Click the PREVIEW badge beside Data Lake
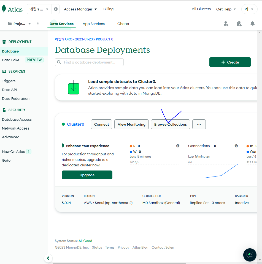Screen dimensions: 262x264 (34, 60)
